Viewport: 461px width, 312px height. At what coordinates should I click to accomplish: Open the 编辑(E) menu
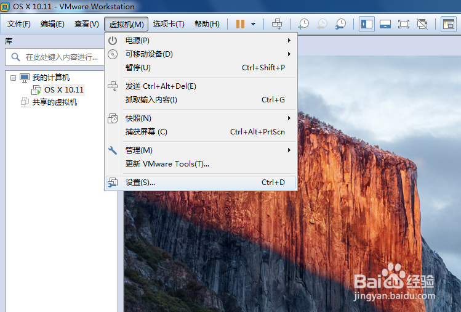tap(52, 24)
